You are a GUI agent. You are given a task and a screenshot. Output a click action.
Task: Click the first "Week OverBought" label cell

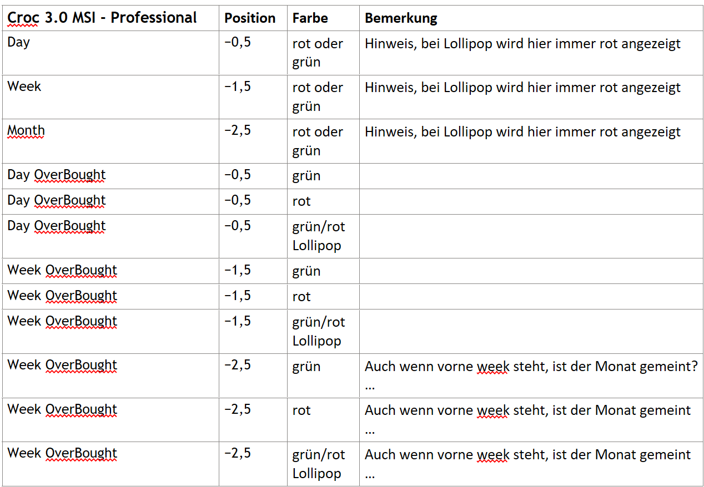[62, 271]
